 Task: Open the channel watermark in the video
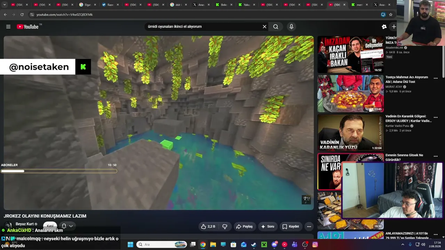point(306,200)
